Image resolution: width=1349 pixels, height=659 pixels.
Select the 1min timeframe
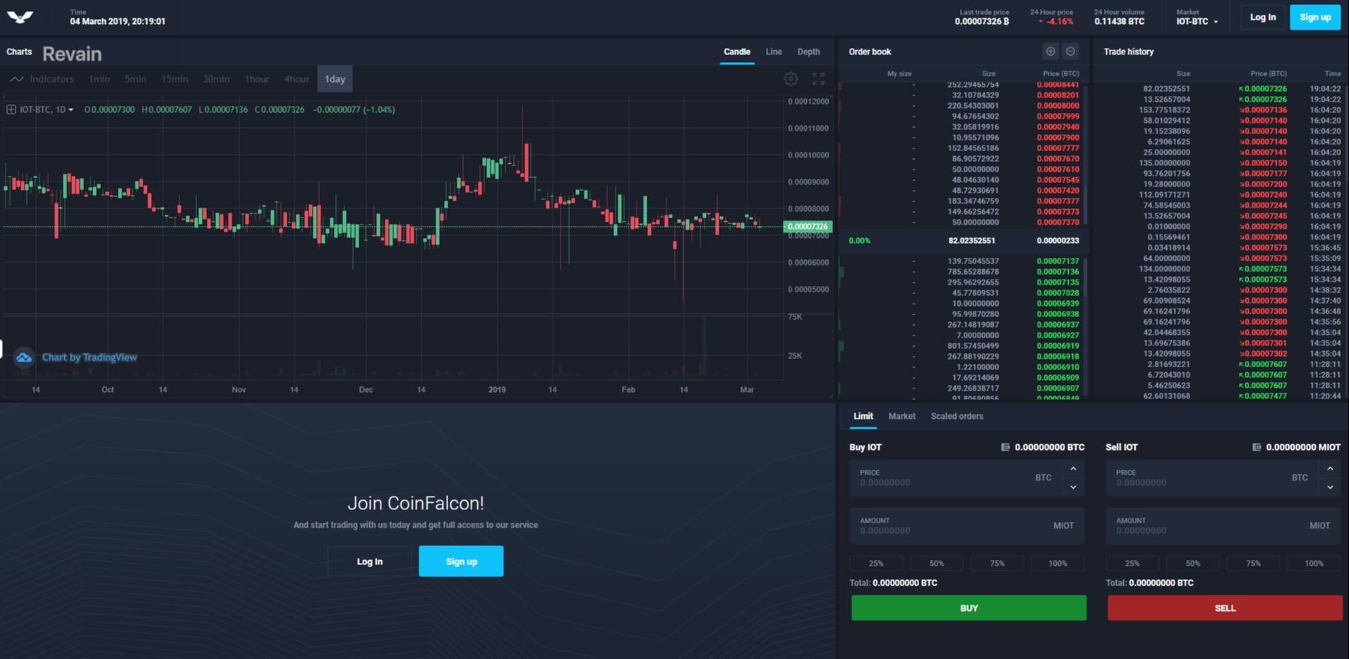[x=99, y=79]
